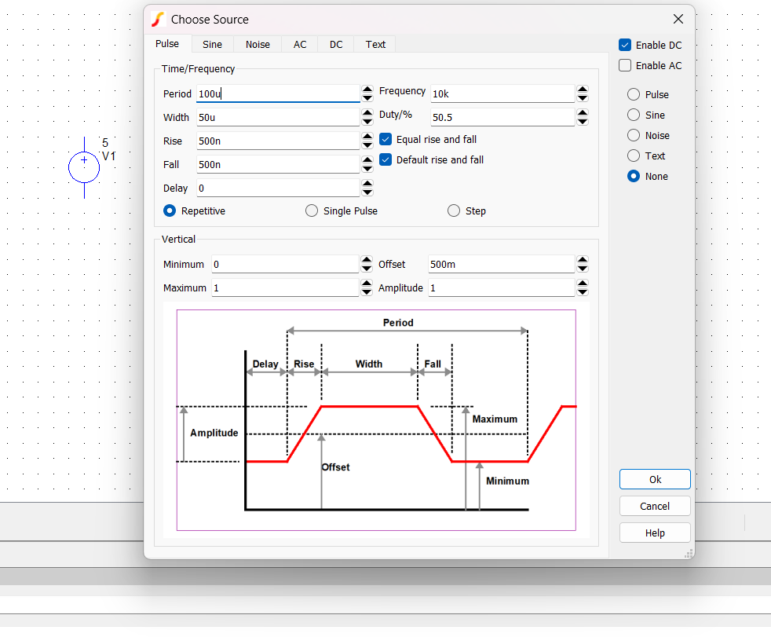Image resolution: width=771 pixels, height=637 pixels.
Task: Decrease the Offset value using its stepper
Action: click(x=582, y=268)
